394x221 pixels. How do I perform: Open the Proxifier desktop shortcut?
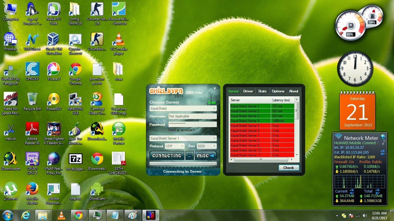11,41
